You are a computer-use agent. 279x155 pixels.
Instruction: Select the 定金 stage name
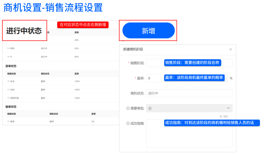[x=13, y=81]
